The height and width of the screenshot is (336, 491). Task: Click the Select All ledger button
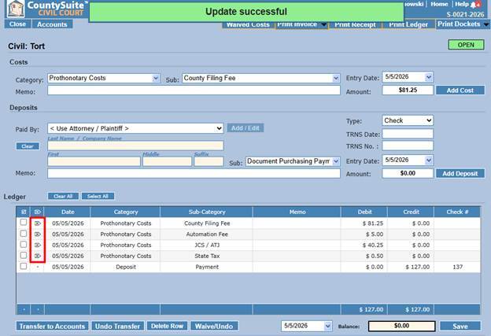click(x=98, y=197)
